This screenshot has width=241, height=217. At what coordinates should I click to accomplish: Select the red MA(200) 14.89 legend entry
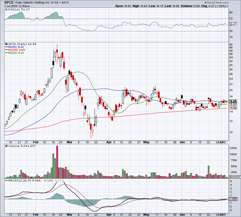[x=15, y=50]
